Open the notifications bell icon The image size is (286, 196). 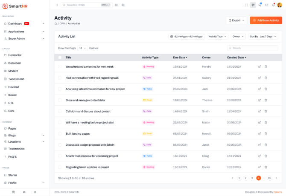[x=273, y=5]
